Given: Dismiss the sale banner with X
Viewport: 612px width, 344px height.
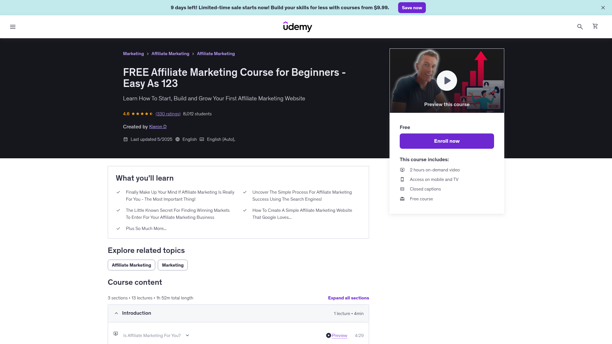Looking at the screenshot, I should (603, 8).
